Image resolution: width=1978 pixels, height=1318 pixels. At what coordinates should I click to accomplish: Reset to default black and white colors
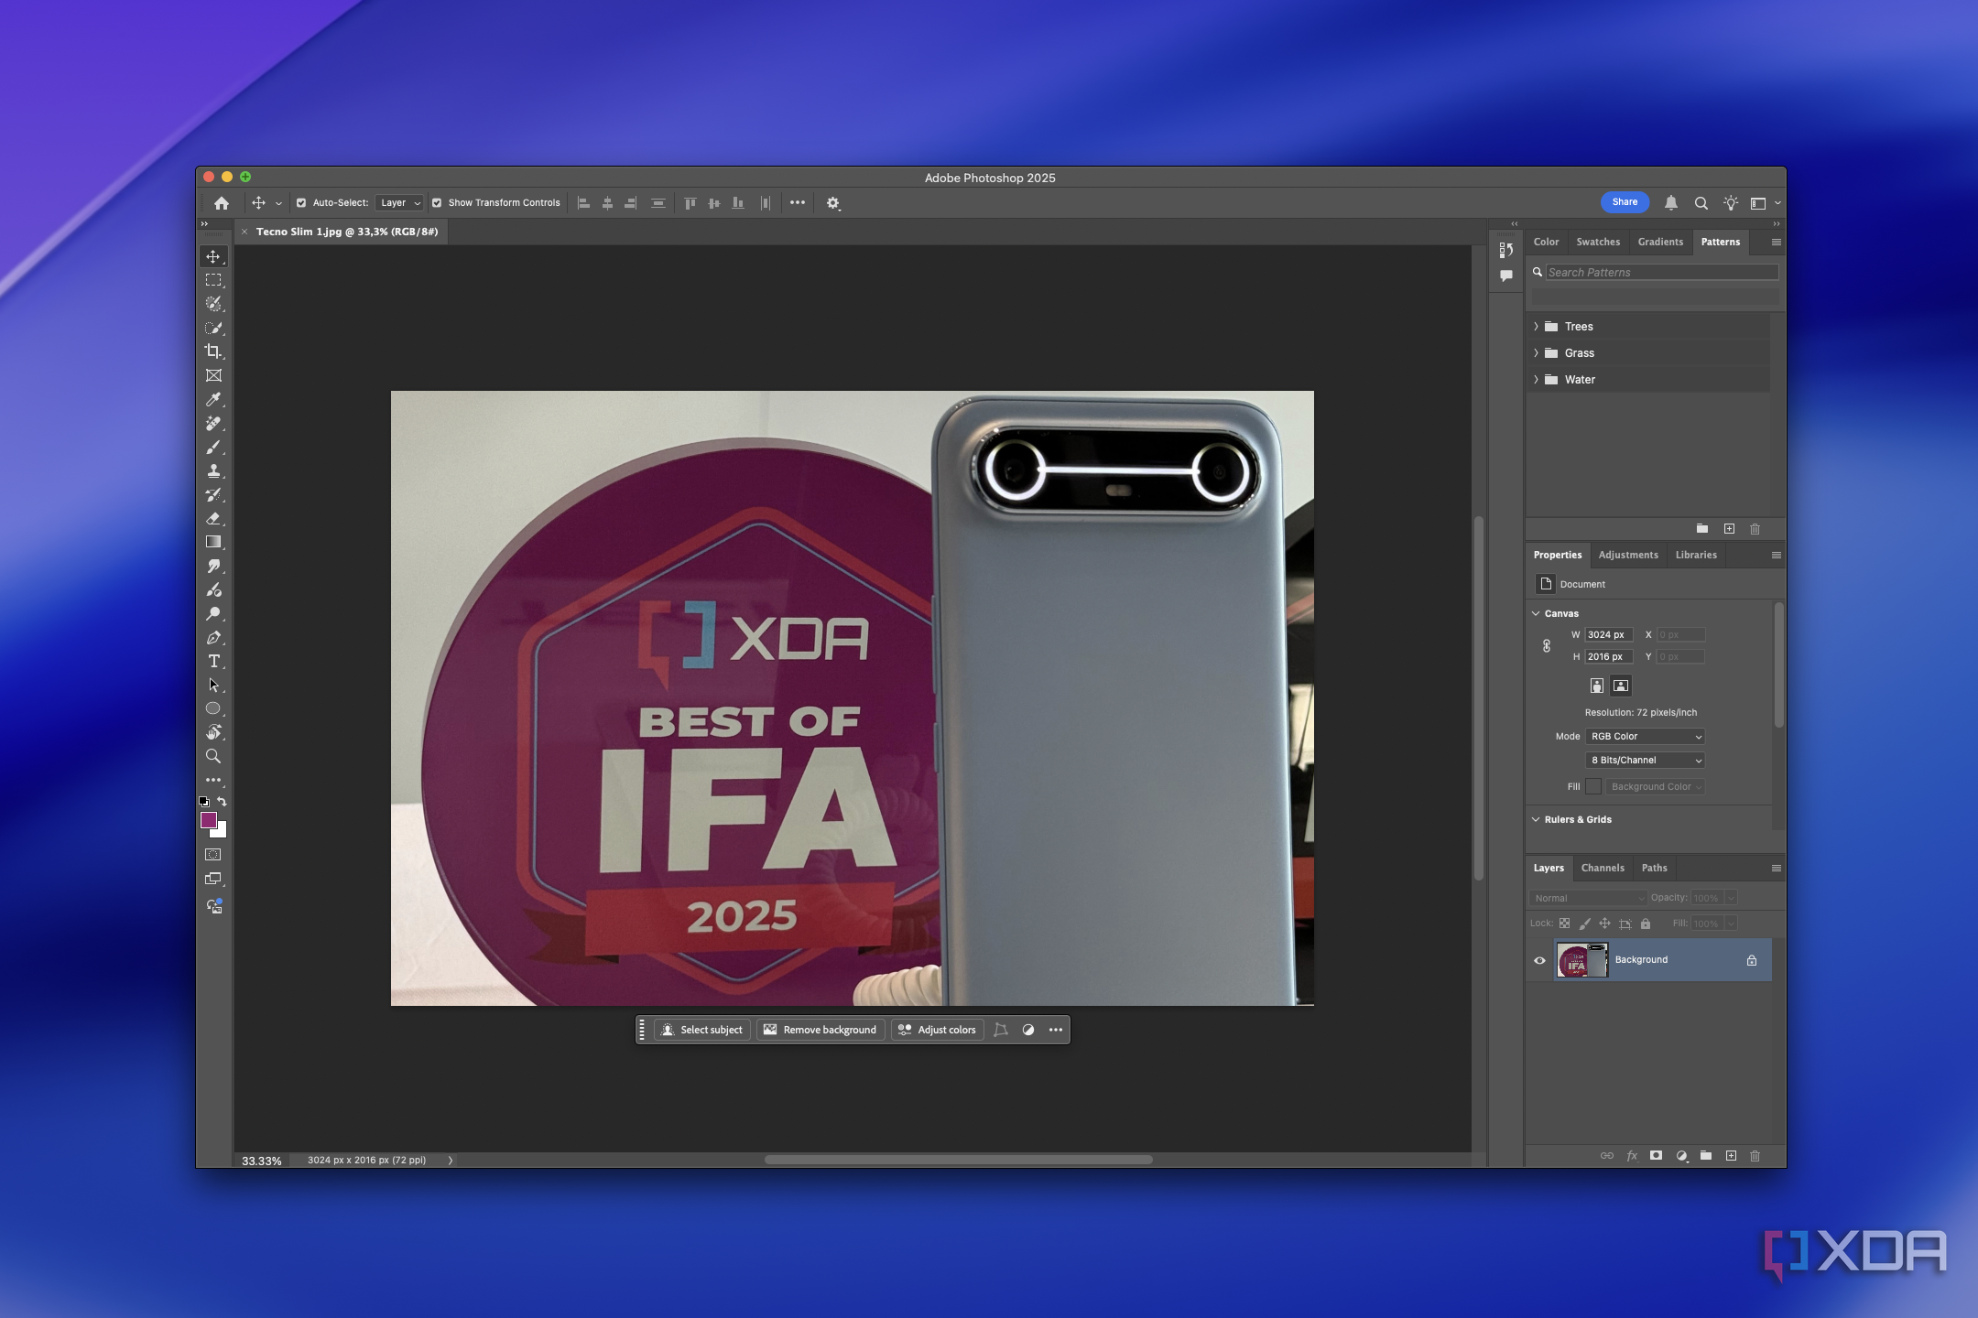click(204, 802)
